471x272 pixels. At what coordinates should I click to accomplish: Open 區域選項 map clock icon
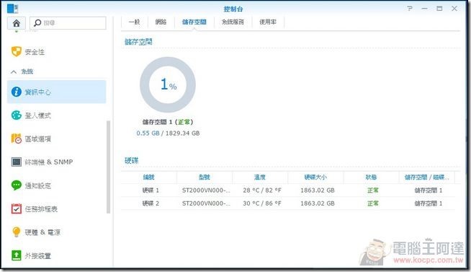(17, 139)
